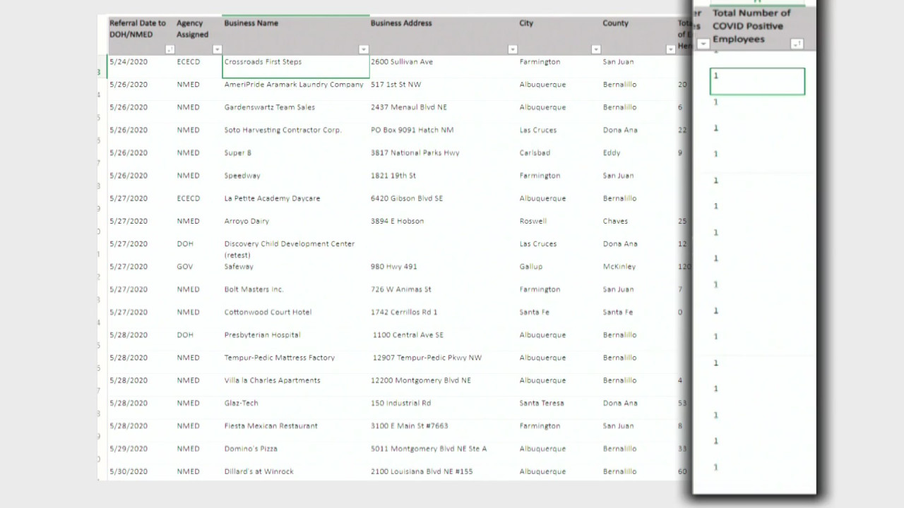The height and width of the screenshot is (508, 904).
Task: Open the Agency Assigned filter dropdown
Action: [217, 49]
